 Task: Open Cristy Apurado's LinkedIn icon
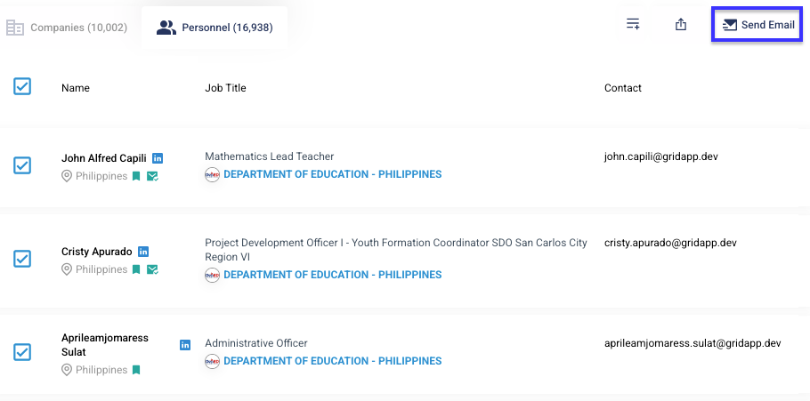point(143,252)
